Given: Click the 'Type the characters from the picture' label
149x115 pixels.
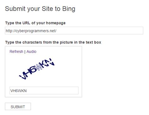Looking at the screenshot, I should tap(53, 42).
